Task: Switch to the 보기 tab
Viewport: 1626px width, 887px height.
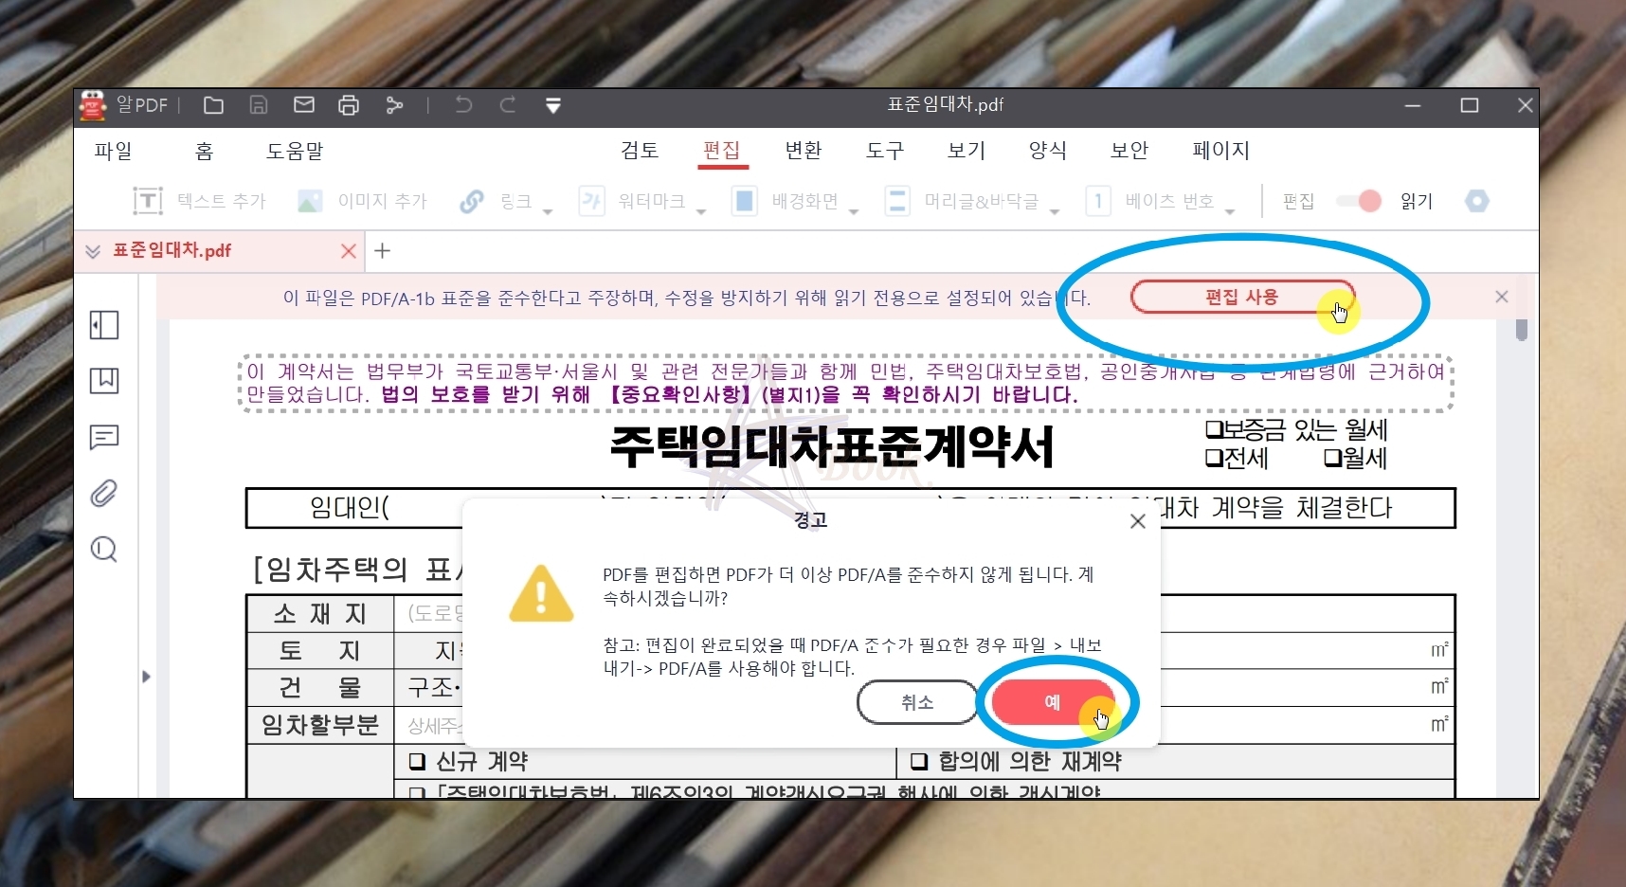Action: [x=967, y=150]
